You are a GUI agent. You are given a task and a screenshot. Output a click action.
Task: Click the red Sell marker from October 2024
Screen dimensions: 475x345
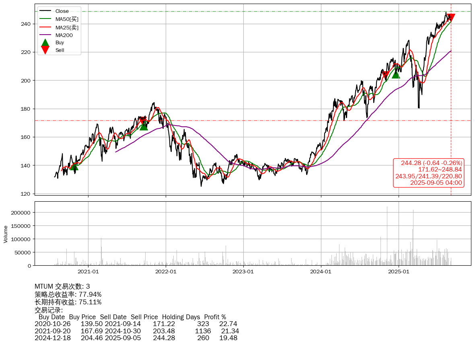click(385, 75)
